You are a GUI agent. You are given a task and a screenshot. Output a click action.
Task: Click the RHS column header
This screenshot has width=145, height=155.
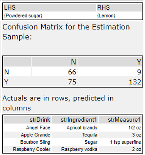119,7
